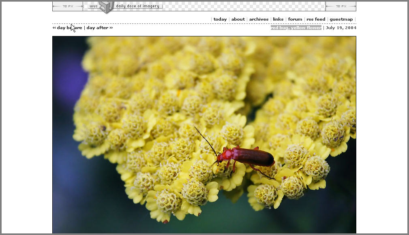The image size is (409, 235).
Task: Click the 'wvs' label in header
Action: [93, 6]
